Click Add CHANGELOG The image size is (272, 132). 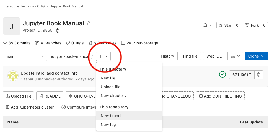(178, 96)
